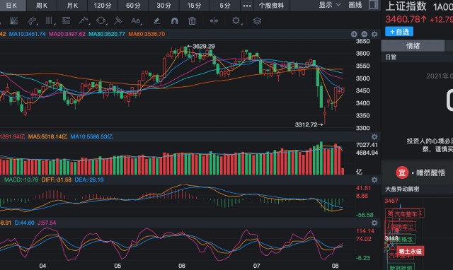Screen dimensions: 453x270
Task: Switch to 60分 chart tab
Action: pos(133,6)
